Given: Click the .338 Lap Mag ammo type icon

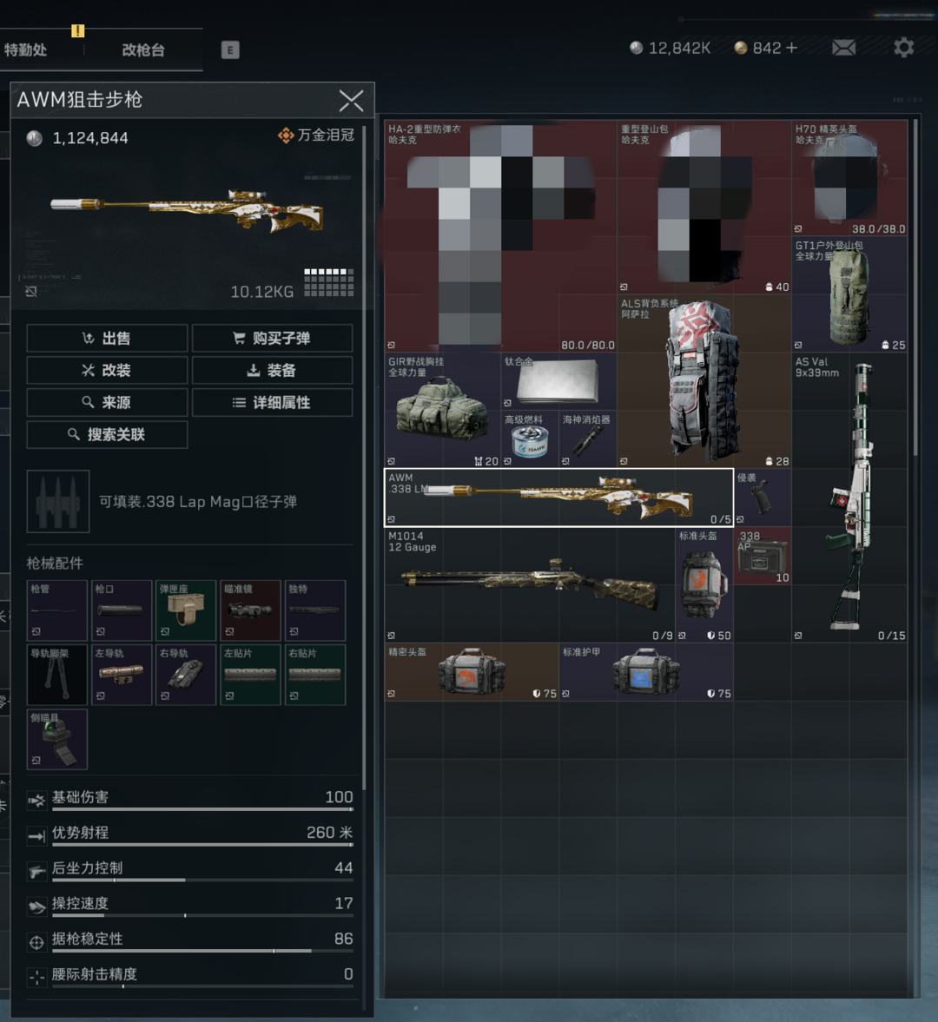Looking at the screenshot, I should (58, 501).
